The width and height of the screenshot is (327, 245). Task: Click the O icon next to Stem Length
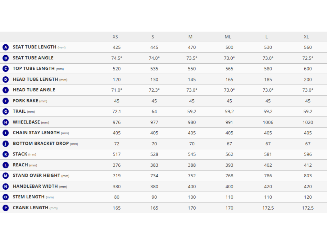6,197
